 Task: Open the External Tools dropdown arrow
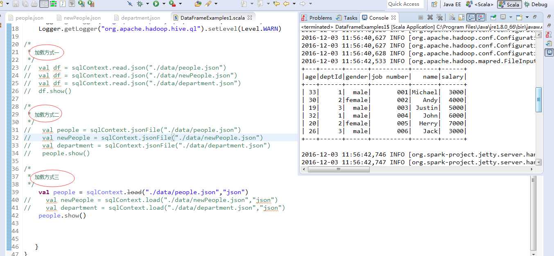pos(180,4)
